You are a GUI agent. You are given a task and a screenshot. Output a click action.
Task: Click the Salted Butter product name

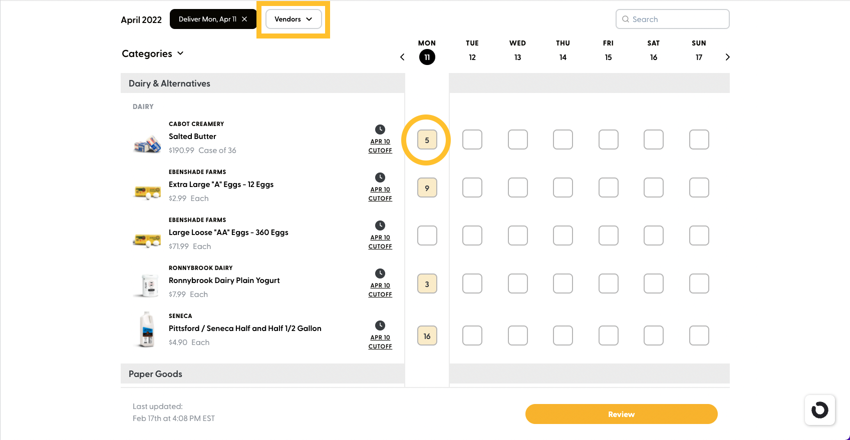pos(192,136)
